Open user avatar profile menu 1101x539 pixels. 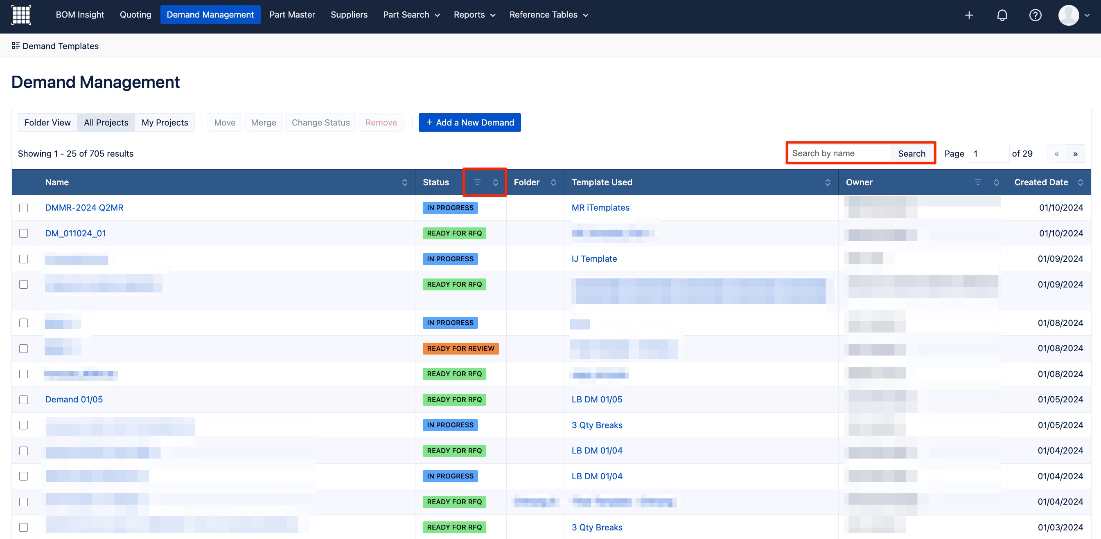click(1073, 16)
